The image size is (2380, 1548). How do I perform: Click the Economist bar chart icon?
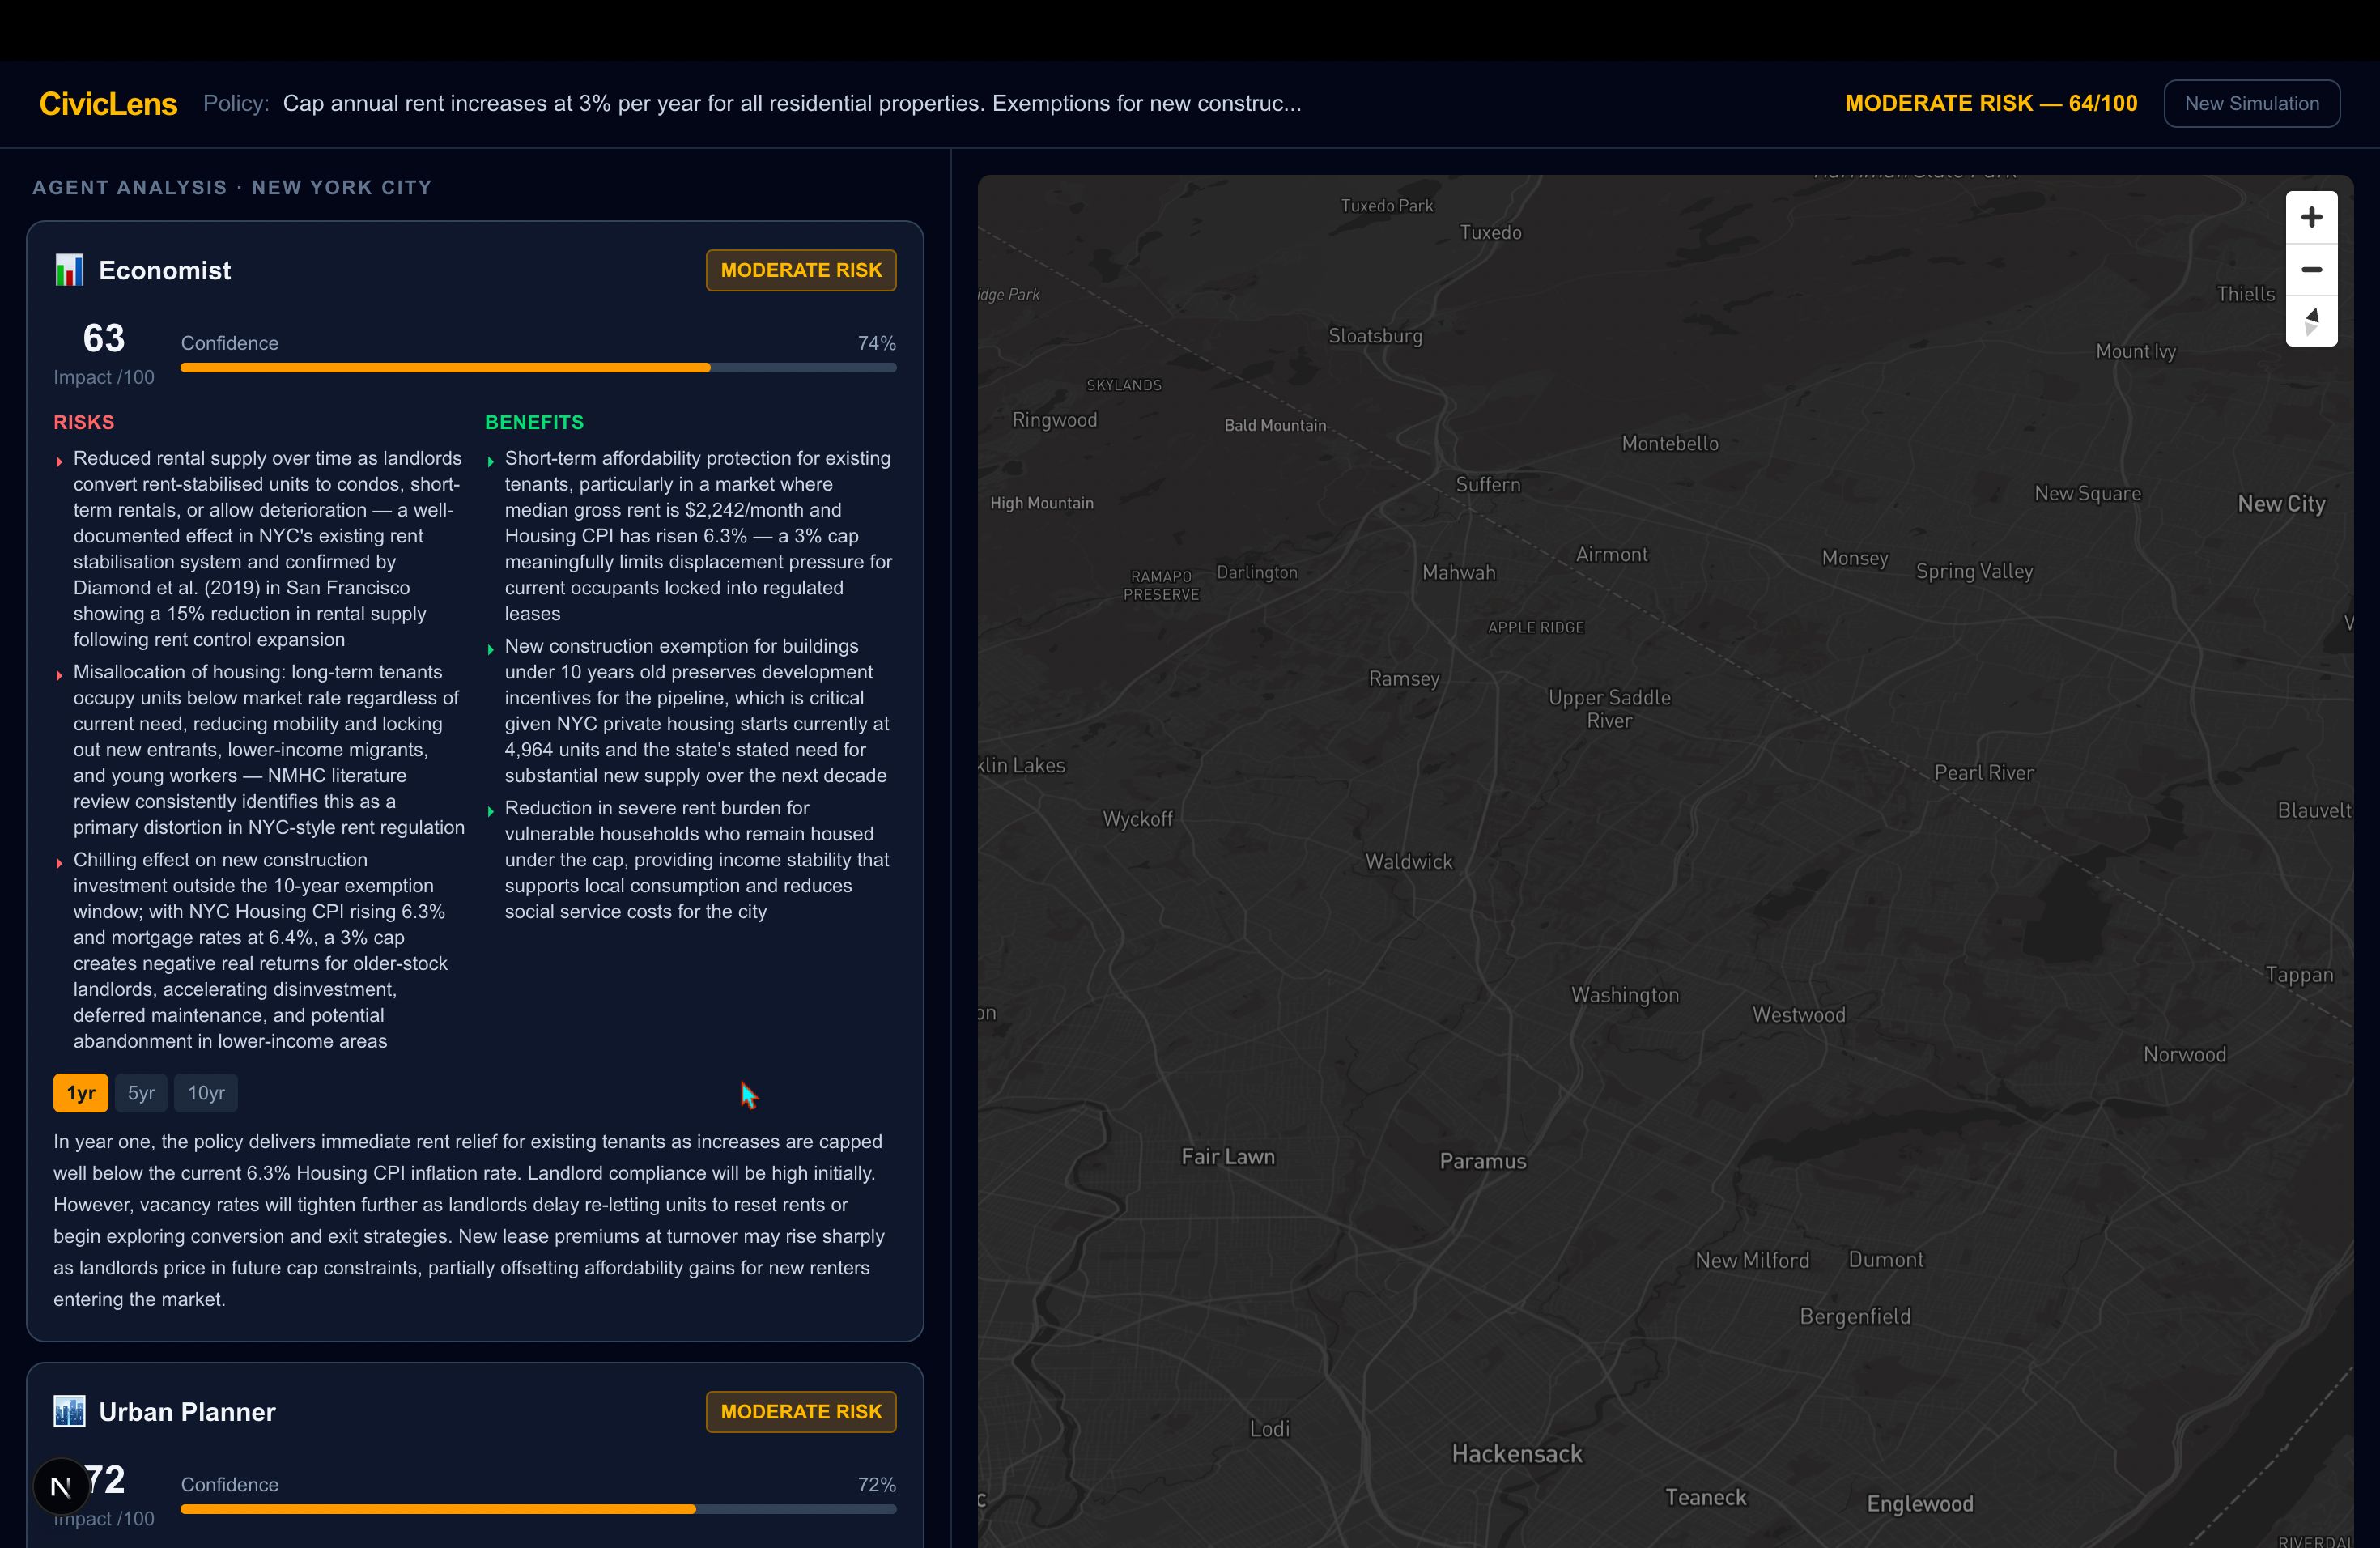pos(69,270)
